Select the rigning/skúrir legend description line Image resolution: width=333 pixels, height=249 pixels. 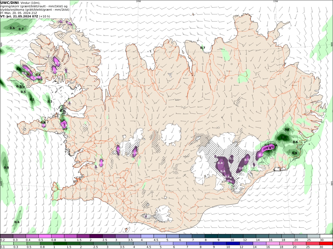click(34, 6)
